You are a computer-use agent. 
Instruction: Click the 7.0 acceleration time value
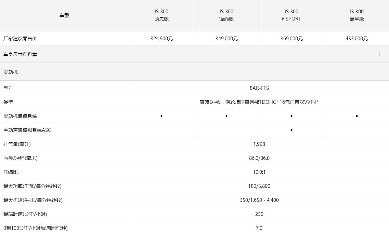[x=259, y=228]
